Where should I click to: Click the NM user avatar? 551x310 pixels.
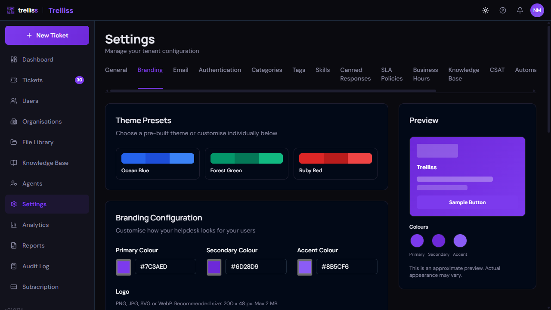click(537, 10)
